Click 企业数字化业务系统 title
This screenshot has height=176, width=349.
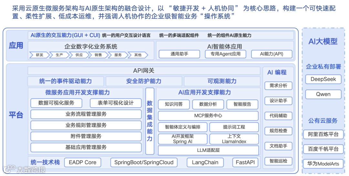[x=90, y=47]
